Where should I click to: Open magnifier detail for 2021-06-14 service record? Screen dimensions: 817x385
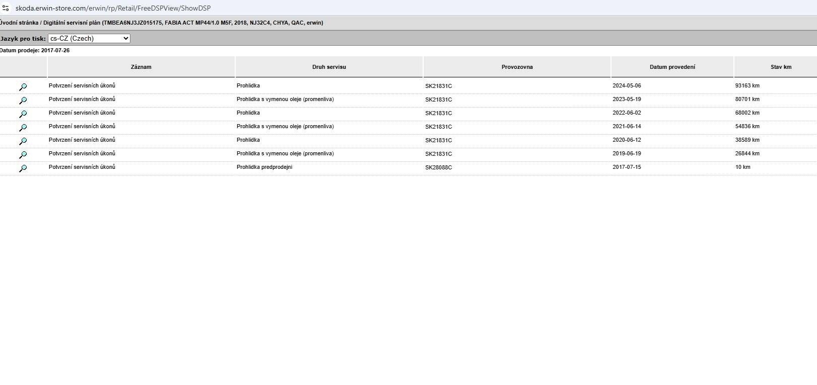(23, 128)
